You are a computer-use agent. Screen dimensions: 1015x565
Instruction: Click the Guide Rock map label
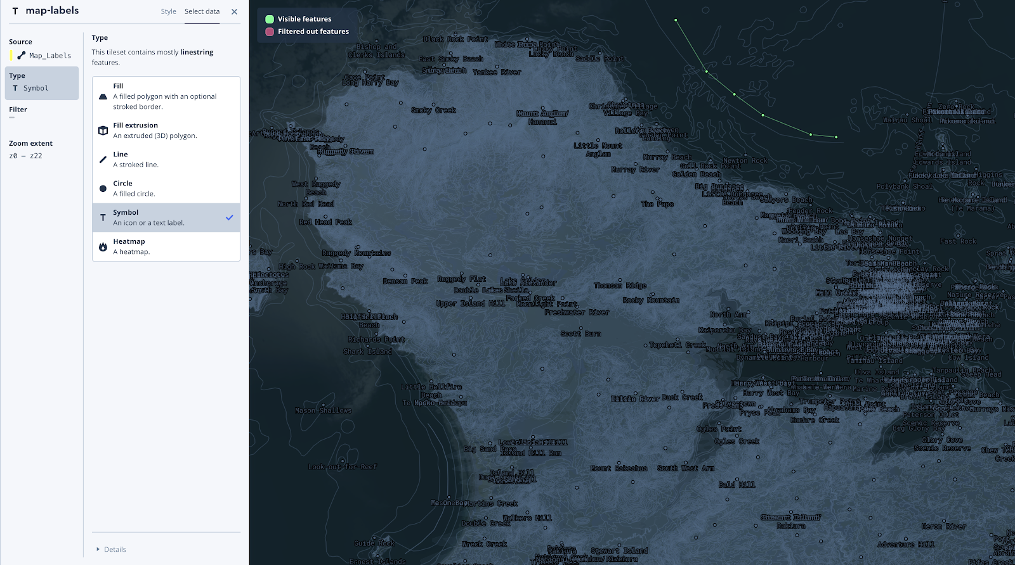click(x=374, y=543)
